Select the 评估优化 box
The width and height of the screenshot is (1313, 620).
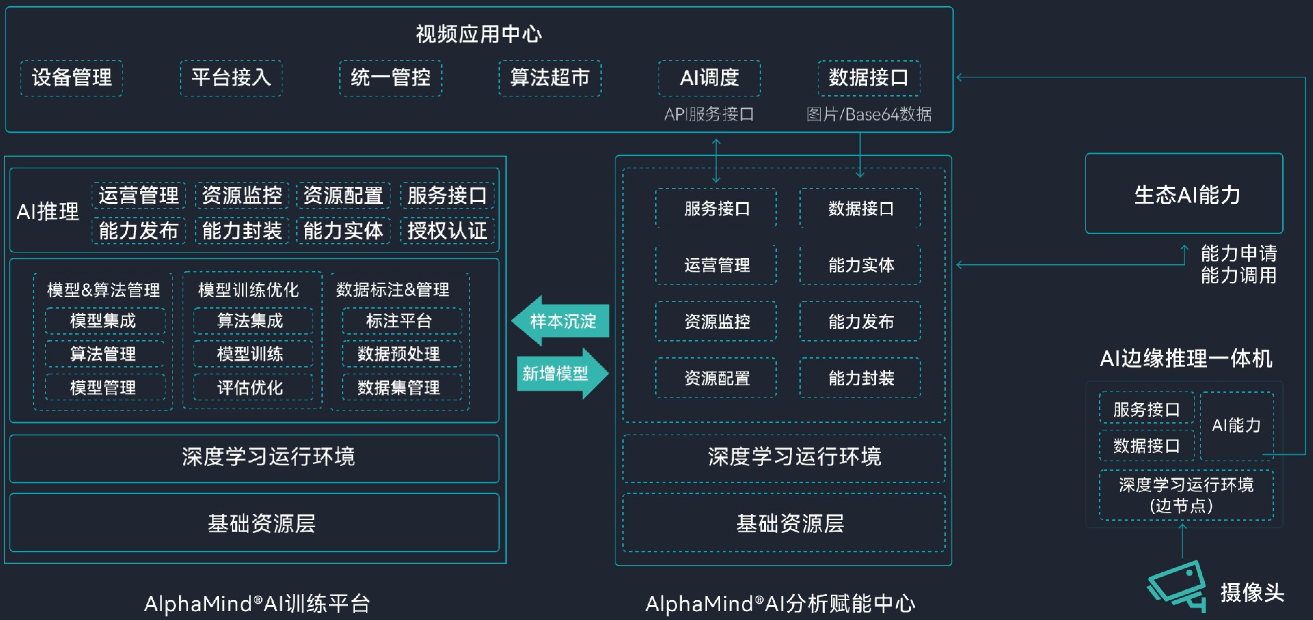click(x=253, y=387)
